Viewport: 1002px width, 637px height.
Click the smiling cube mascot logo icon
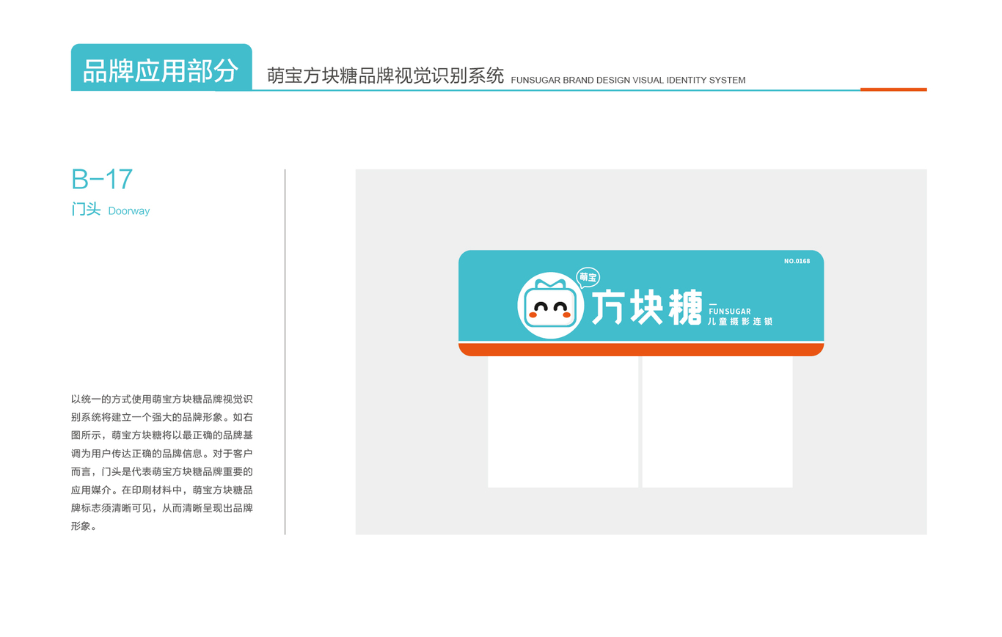pyautogui.click(x=550, y=305)
